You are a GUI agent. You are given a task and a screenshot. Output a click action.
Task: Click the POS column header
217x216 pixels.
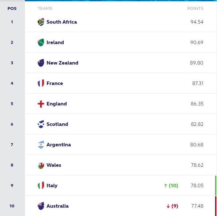click(x=12, y=9)
